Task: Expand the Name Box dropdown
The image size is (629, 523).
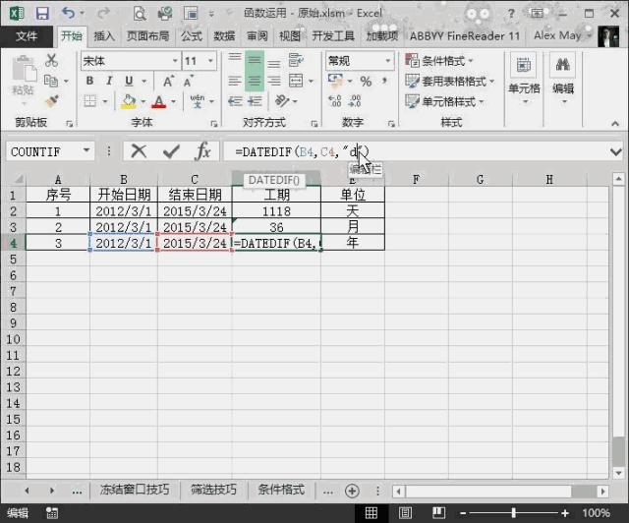Action: pyautogui.click(x=86, y=151)
